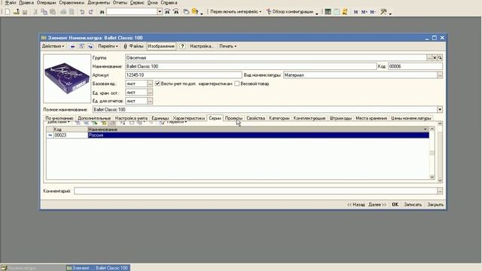Viewport: 482px width, 271px height.
Task: Click the left arrow icon in form toolbar
Action: point(72,46)
